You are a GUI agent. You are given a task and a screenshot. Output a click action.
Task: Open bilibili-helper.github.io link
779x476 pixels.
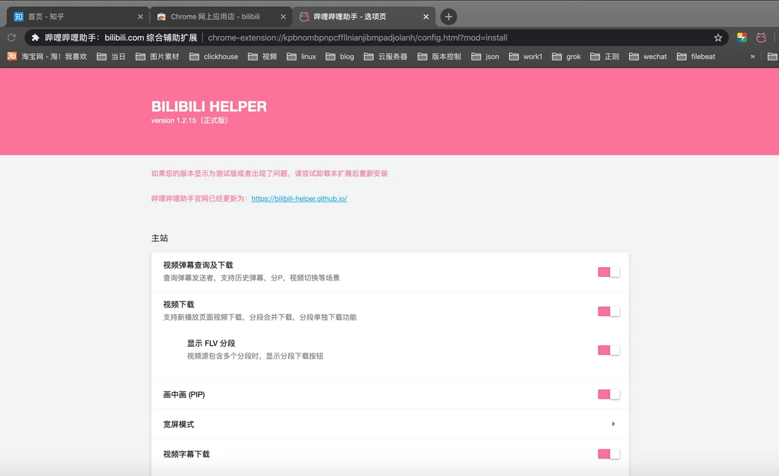(299, 198)
